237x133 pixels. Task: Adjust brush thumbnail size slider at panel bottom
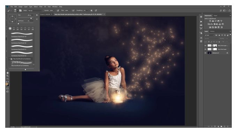pos(25,69)
